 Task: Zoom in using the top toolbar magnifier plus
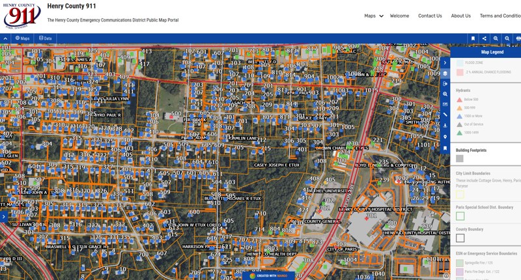point(496,38)
